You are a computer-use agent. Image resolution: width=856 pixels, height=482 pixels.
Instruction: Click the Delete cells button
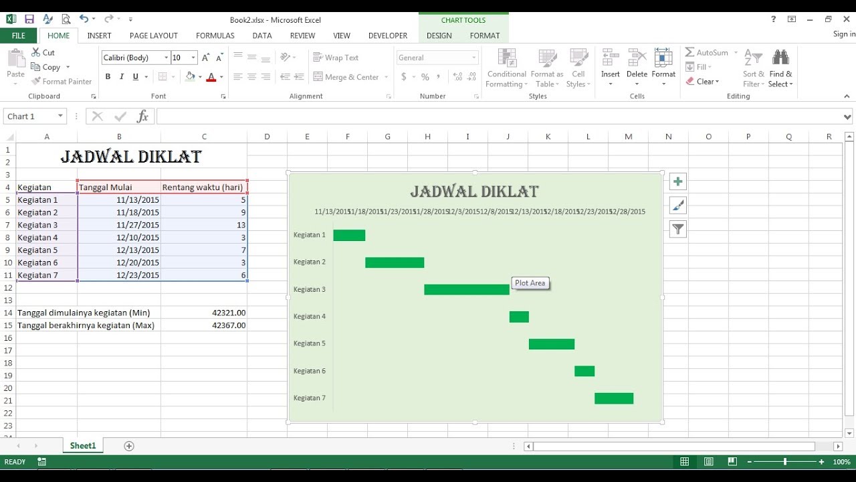click(x=637, y=68)
